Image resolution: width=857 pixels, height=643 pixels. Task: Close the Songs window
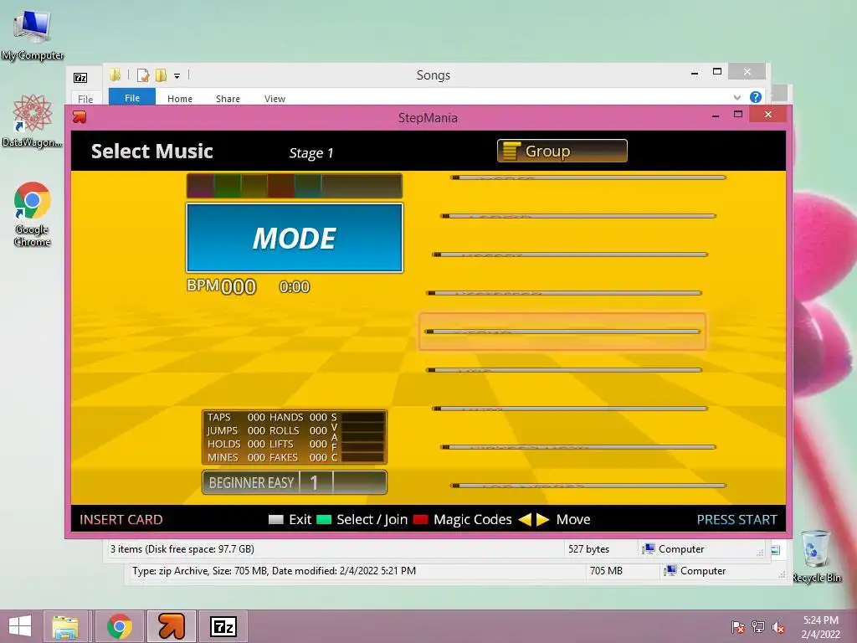click(x=747, y=72)
